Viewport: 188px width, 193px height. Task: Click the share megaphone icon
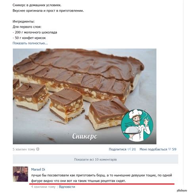coord(129,149)
